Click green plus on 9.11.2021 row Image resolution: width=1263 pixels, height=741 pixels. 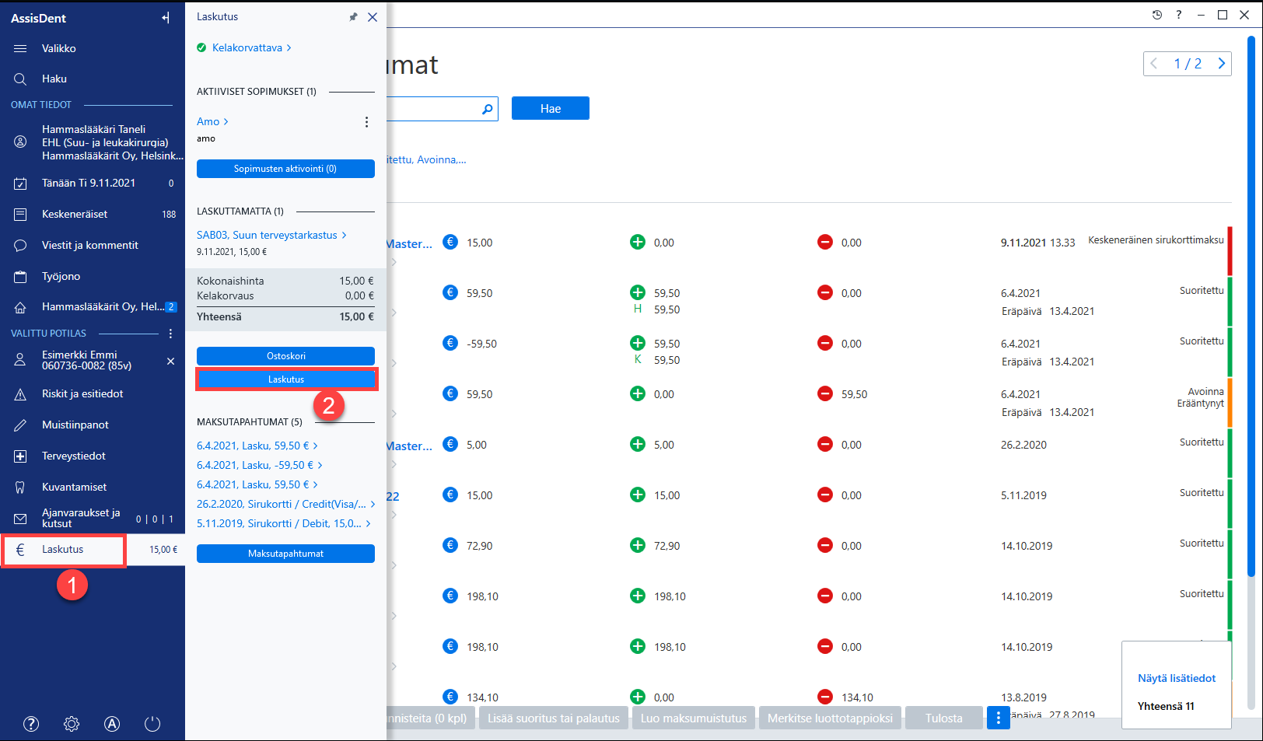point(638,242)
